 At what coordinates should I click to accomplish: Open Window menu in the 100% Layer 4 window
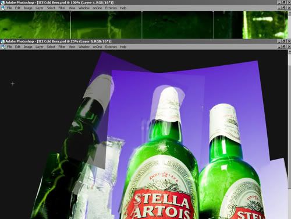[x=84, y=8]
